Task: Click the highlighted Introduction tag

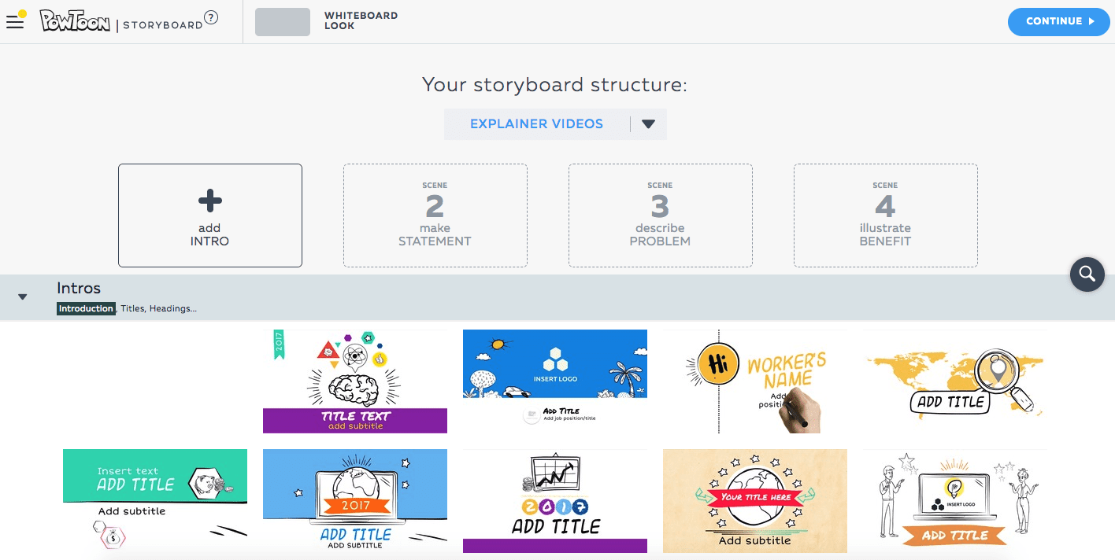Action: point(86,308)
